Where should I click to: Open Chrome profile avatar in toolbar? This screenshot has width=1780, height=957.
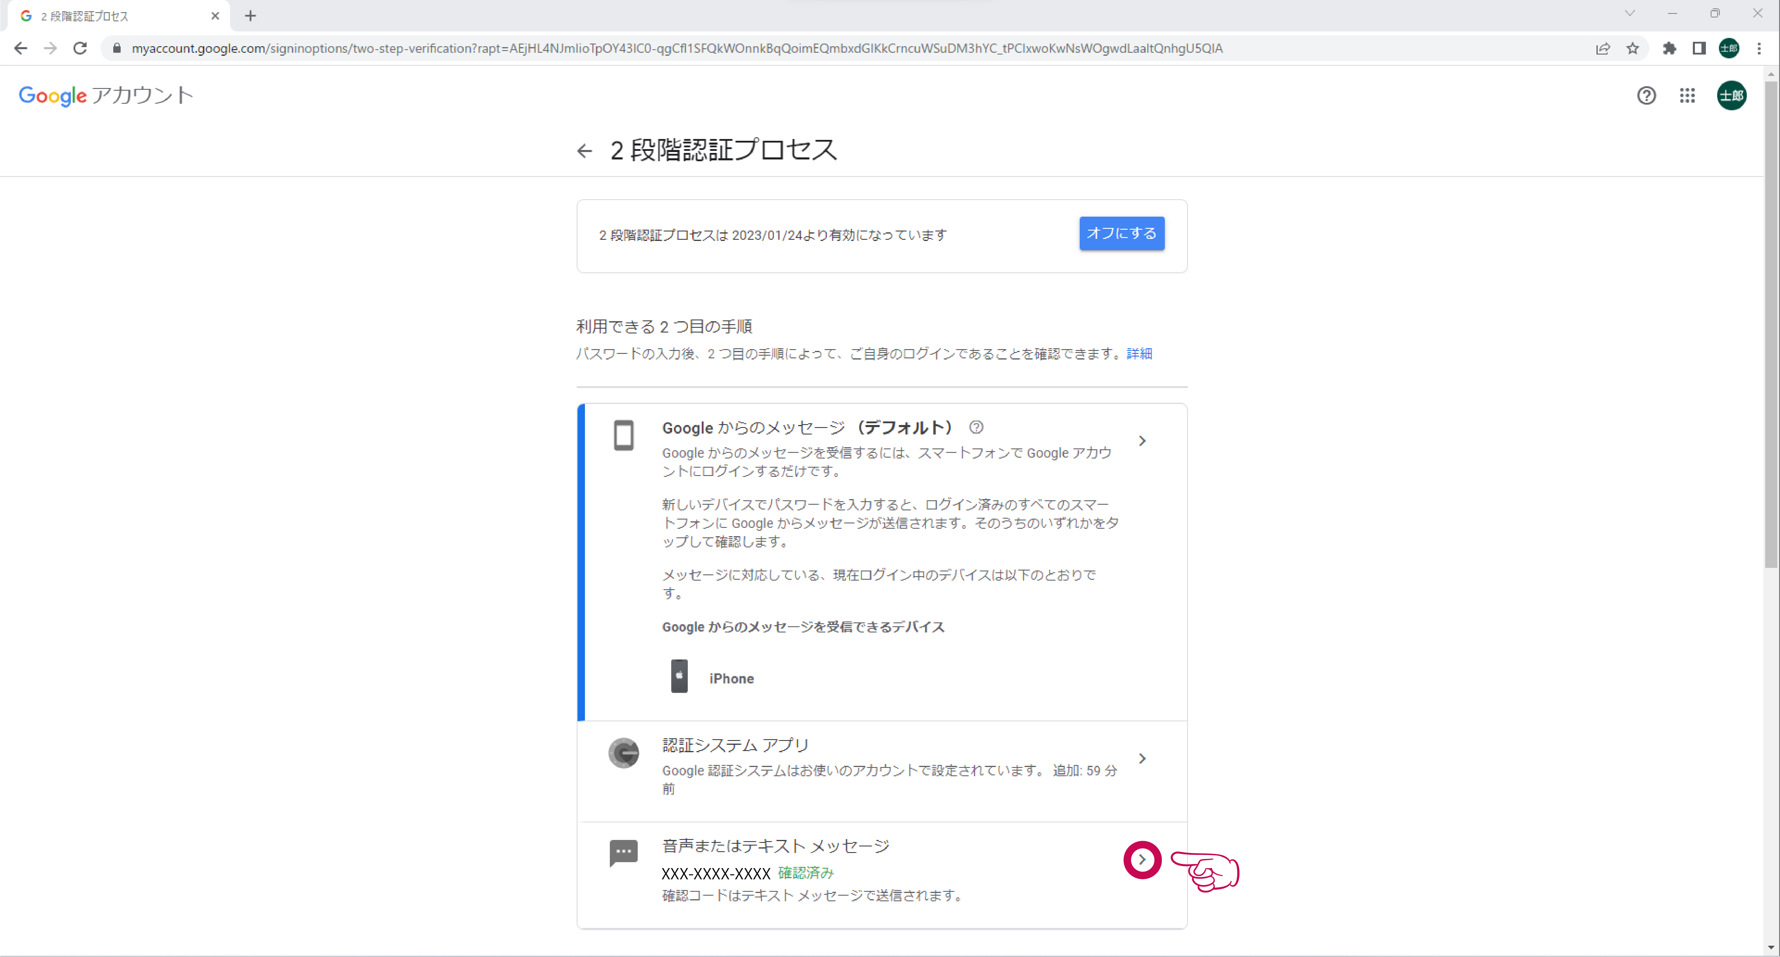coord(1729,48)
